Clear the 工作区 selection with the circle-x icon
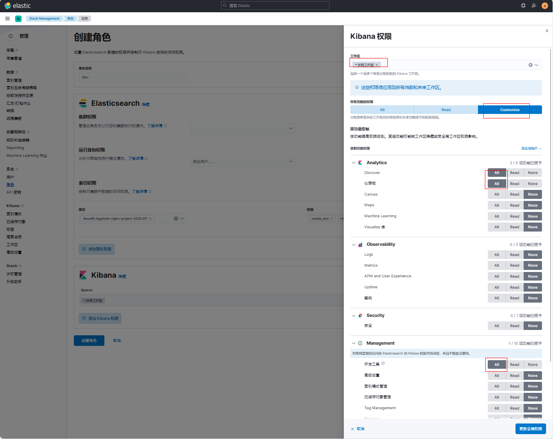 [530, 65]
